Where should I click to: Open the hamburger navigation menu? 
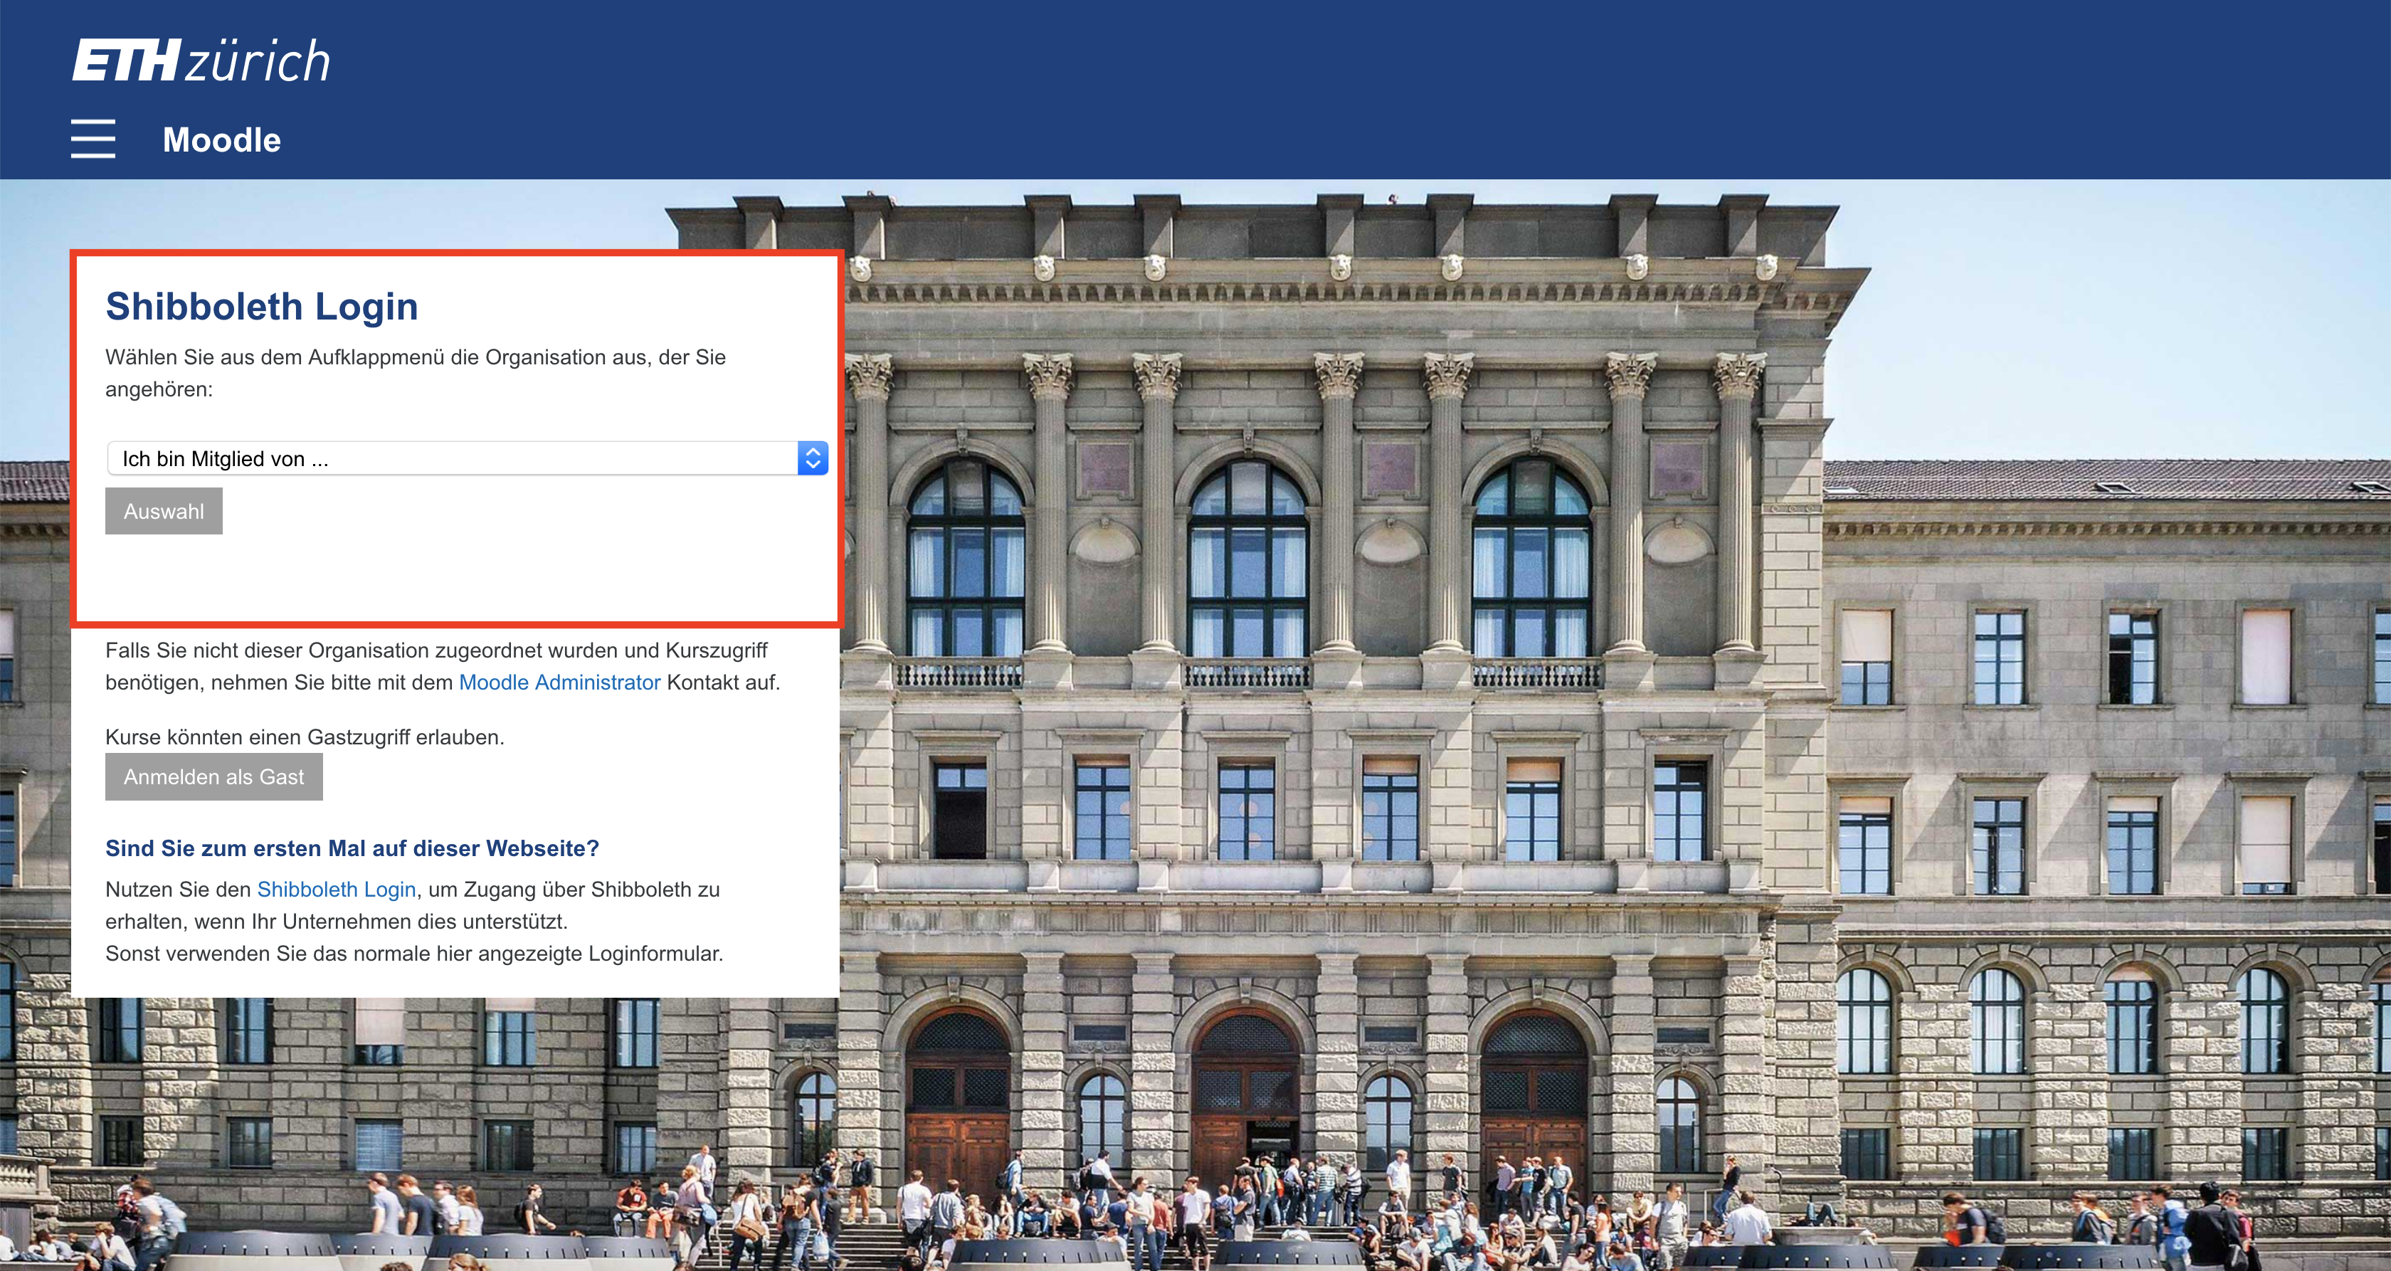coord(93,138)
